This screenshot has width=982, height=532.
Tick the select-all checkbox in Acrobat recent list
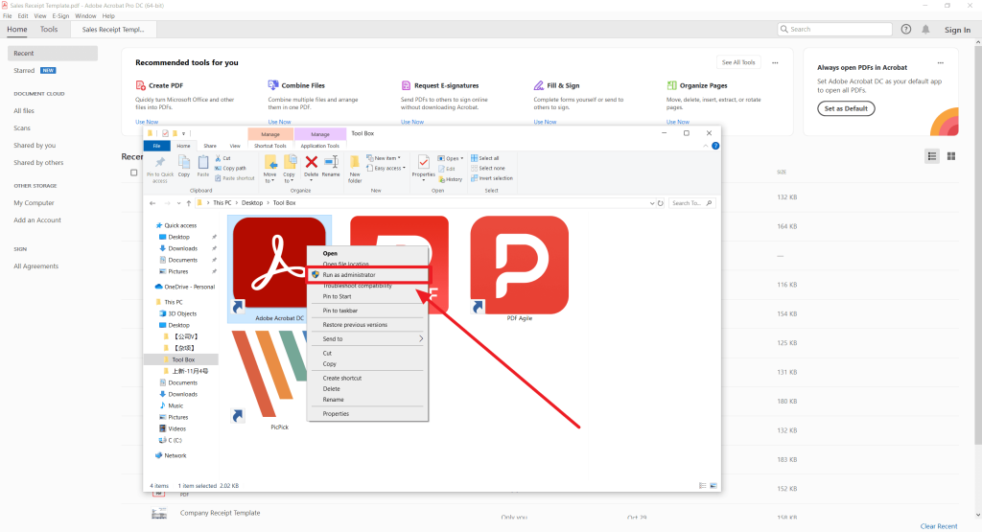click(x=133, y=173)
